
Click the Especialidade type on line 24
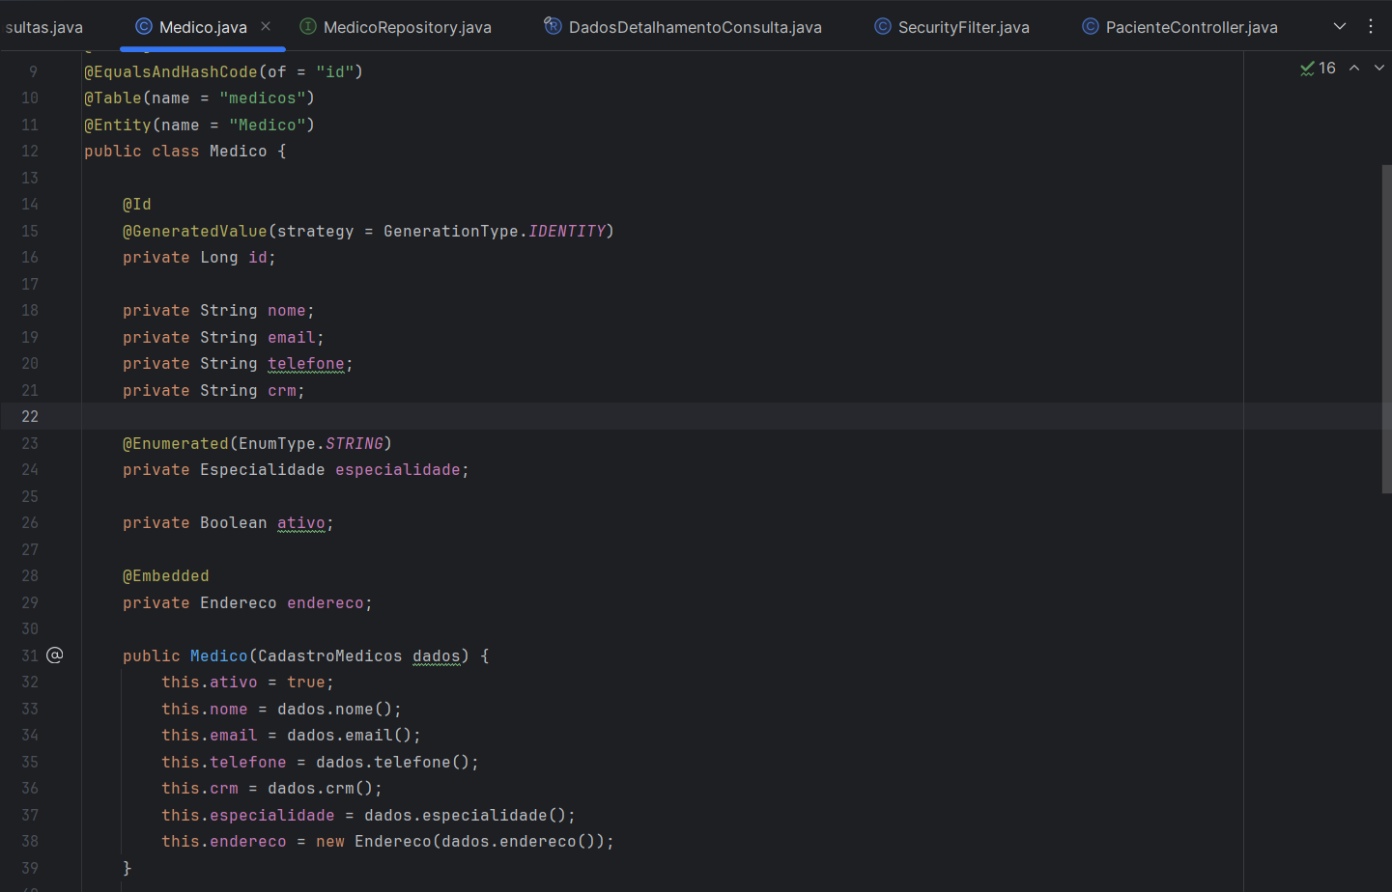coord(263,470)
